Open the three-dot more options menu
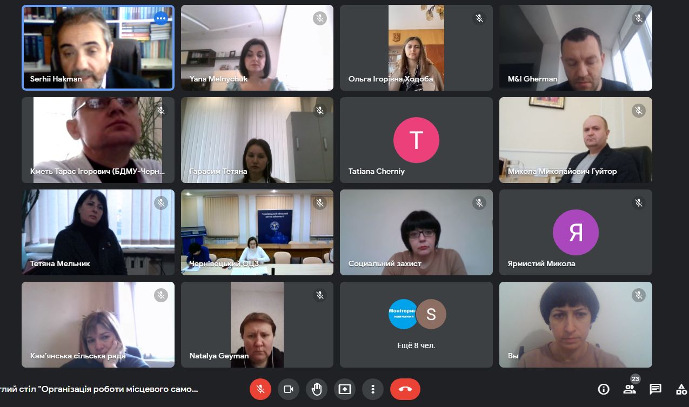Image resolution: width=689 pixels, height=407 pixels. 372,389
